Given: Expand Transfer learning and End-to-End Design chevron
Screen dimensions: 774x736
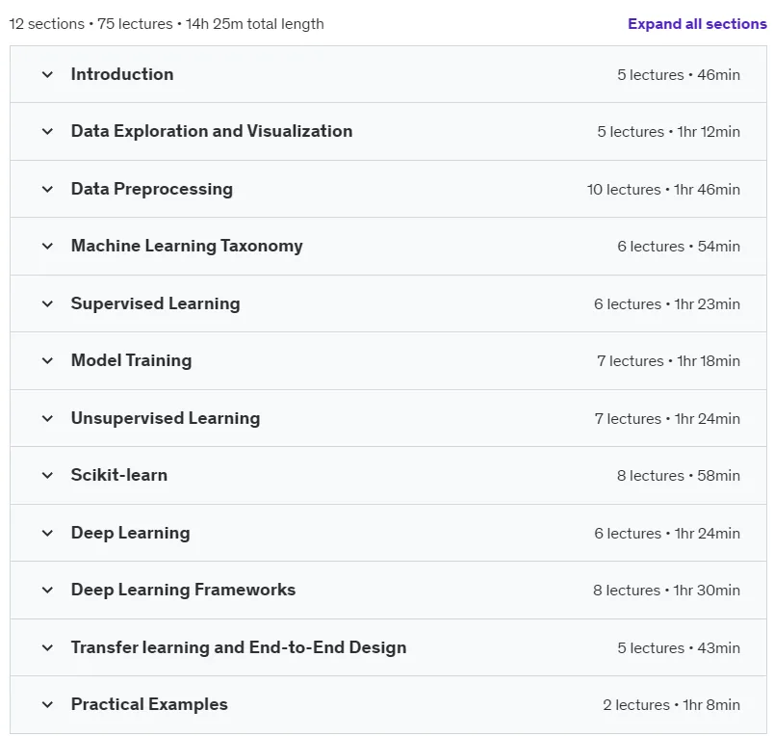Looking at the screenshot, I should point(47,647).
